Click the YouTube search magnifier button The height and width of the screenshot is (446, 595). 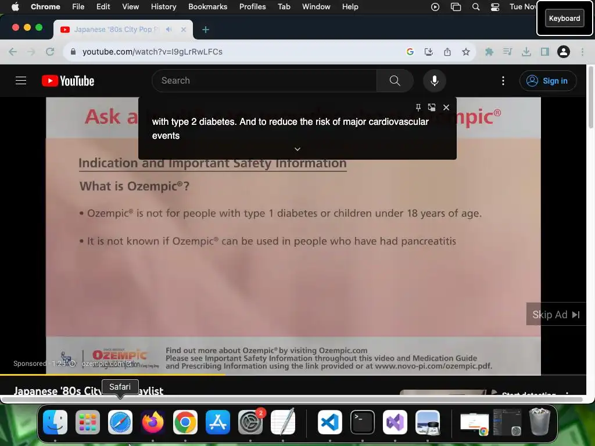point(395,80)
